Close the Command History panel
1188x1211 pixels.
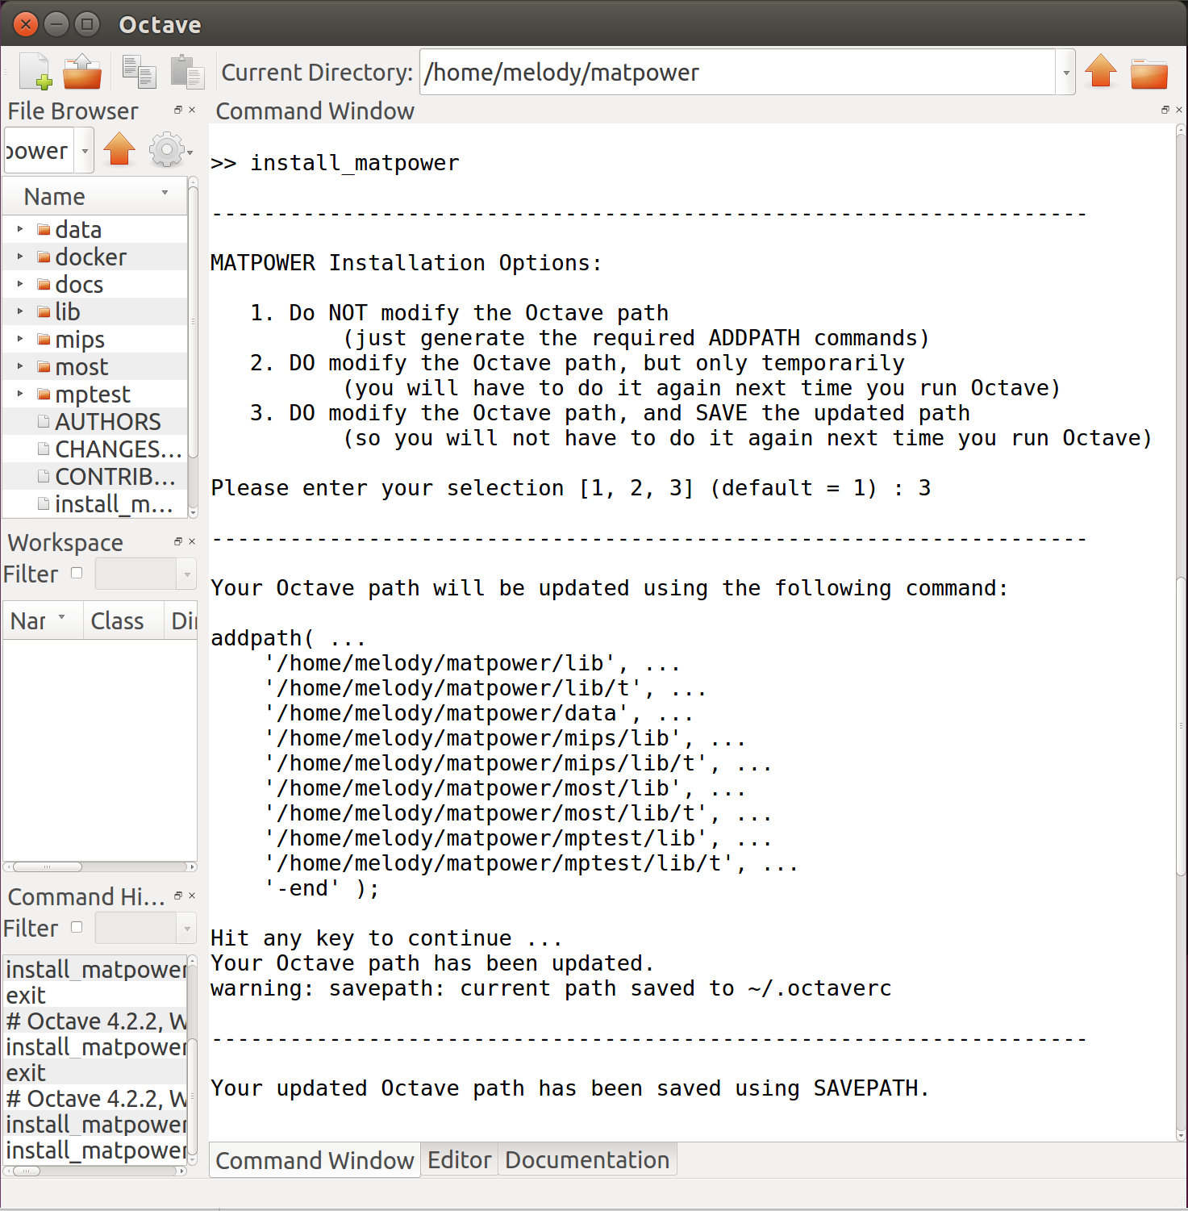click(192, 896)
